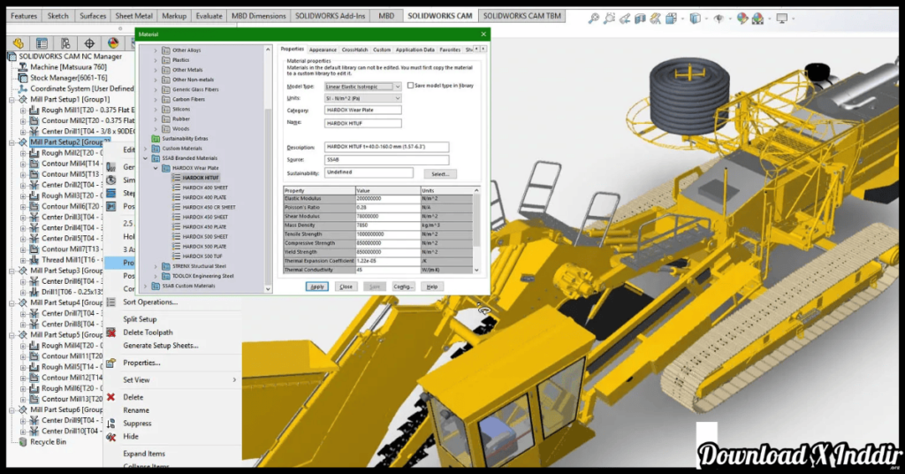Open the ConfigurationManager tab icon
905x474 pixels.
point(65,43)
